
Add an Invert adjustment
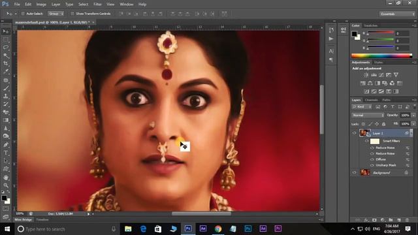pos(366,91)
